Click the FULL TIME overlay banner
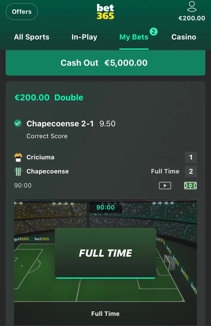Screen dimensions: 211x326 (105, 253)
